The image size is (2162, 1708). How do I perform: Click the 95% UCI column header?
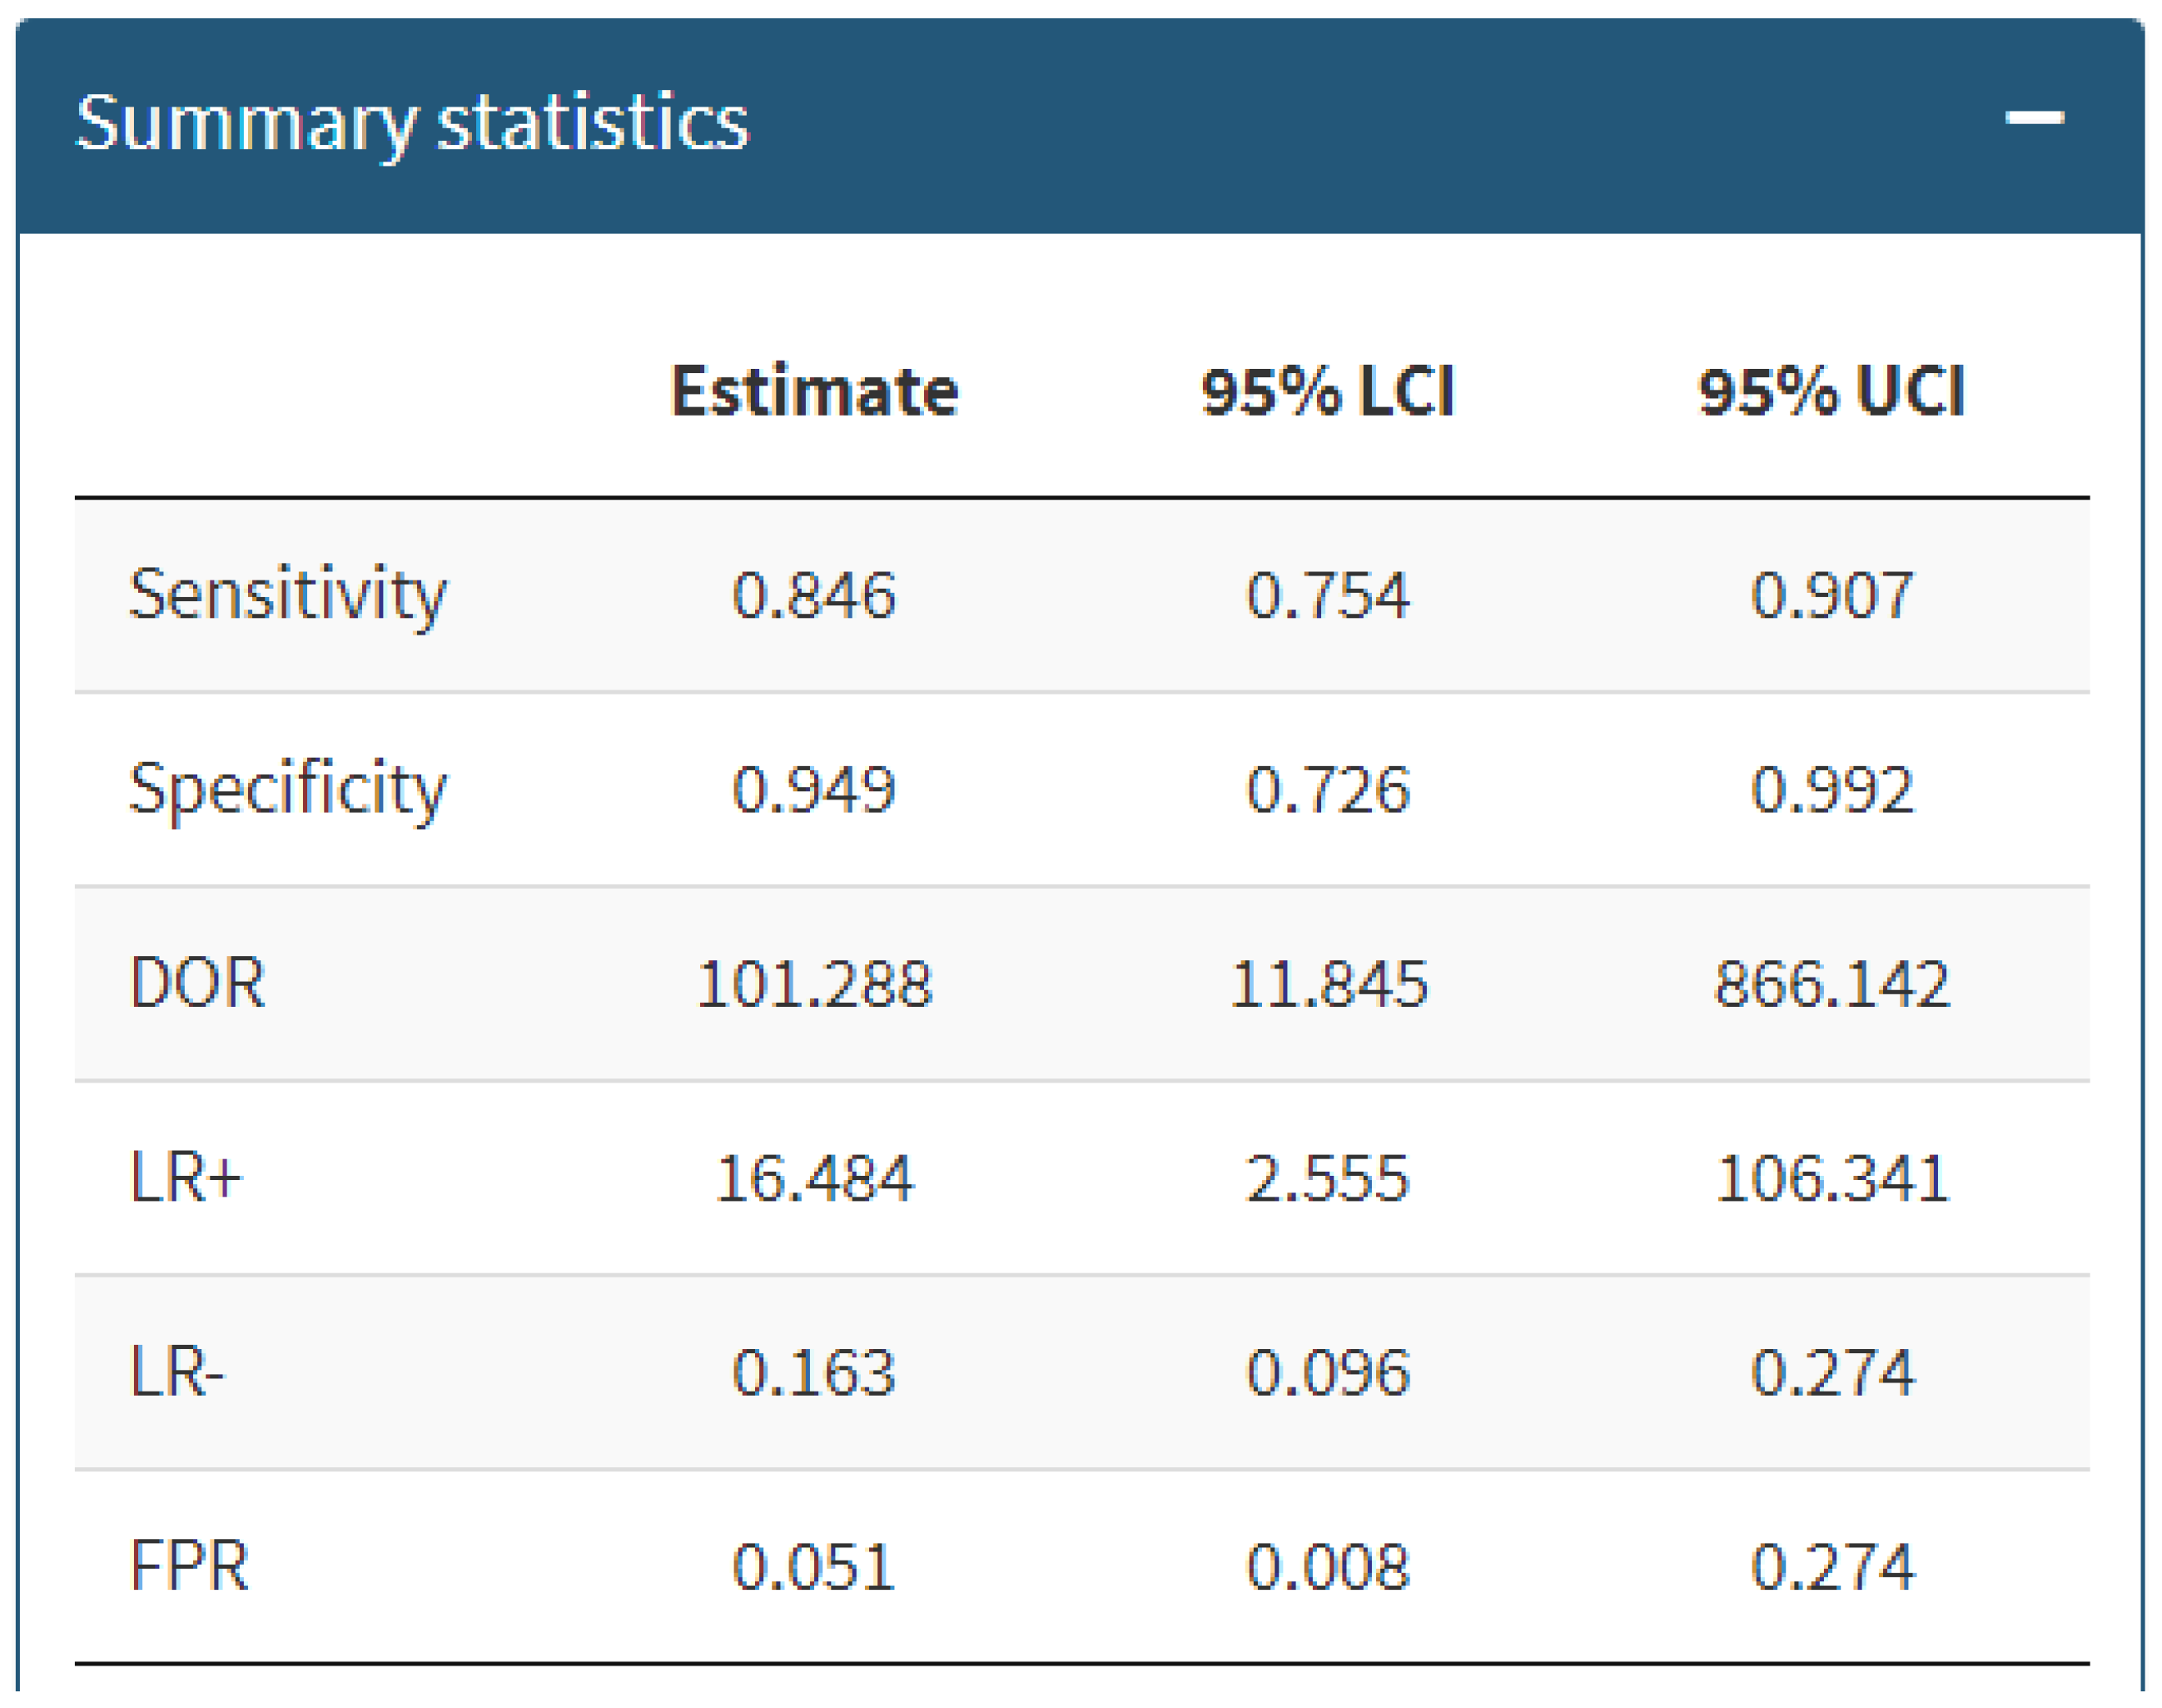1831,391
